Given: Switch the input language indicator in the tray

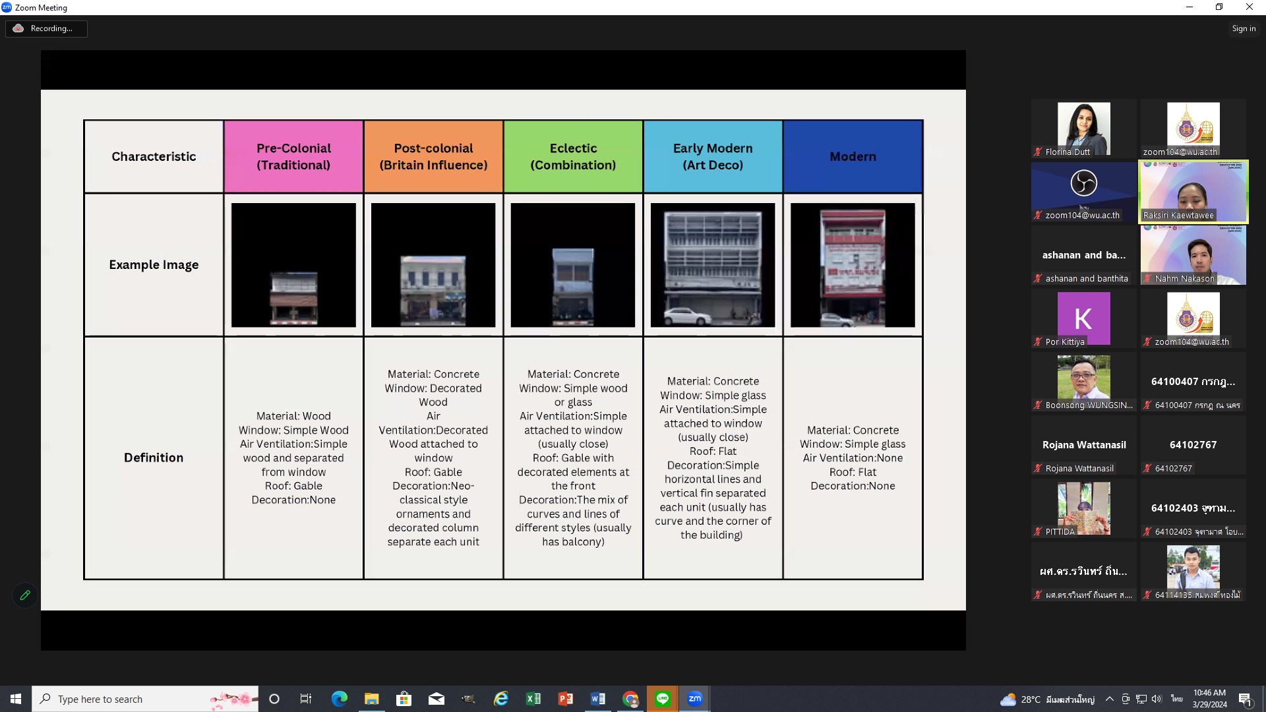Looking at the screenshot, I should pos(1177,699).
